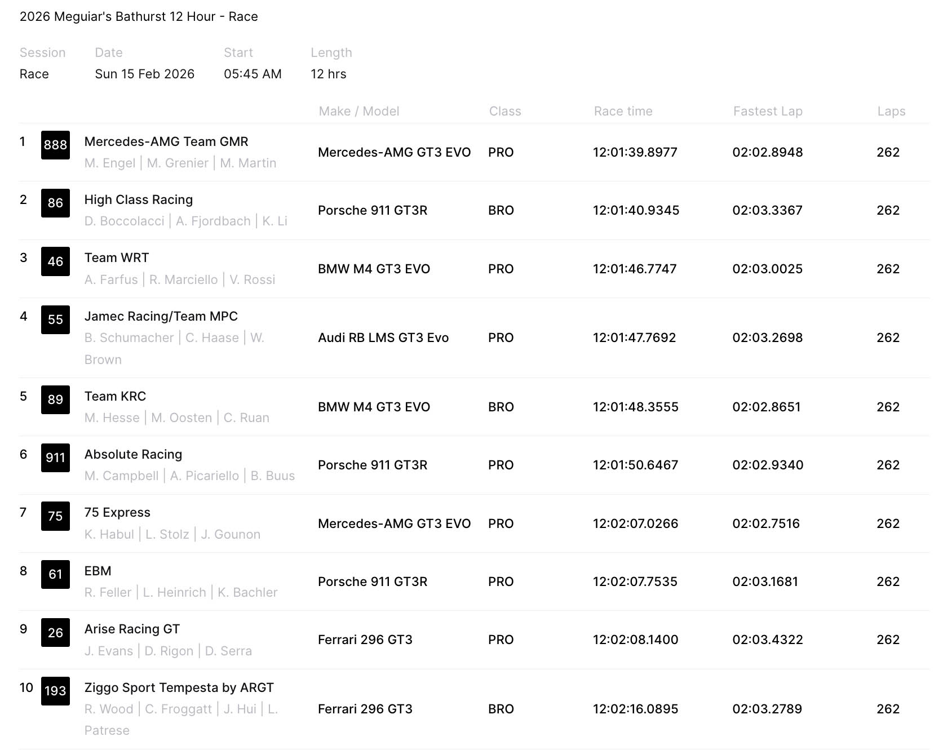Viewport: 943px width, 750px height.
Task: Click the Fastest Lap column header
Action: pos(768,111)
